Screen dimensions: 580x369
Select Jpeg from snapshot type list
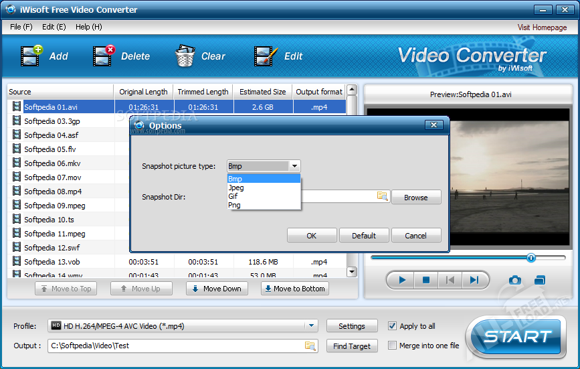tap(236, 188)
